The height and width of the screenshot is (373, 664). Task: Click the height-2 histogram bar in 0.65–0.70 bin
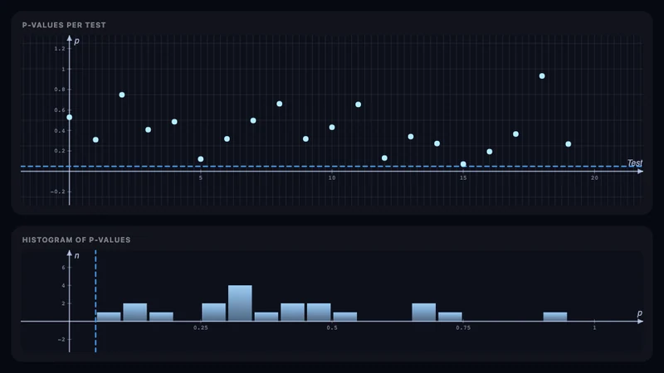point(424,312)
